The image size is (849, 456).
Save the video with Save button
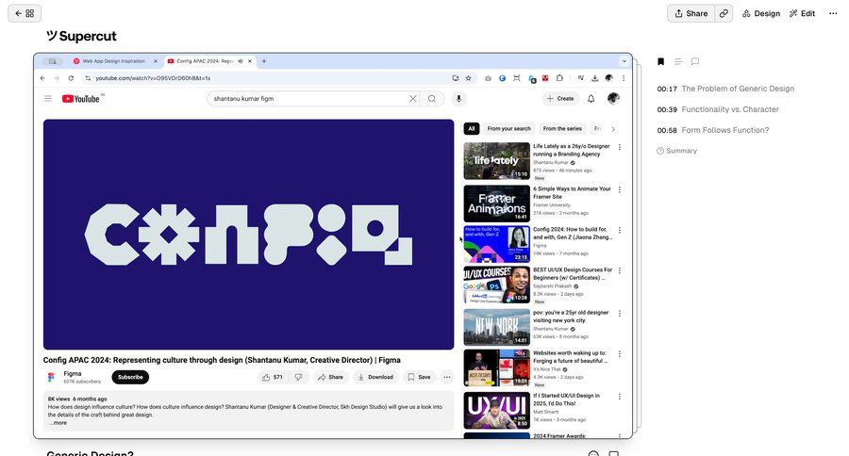click(419, 377)
